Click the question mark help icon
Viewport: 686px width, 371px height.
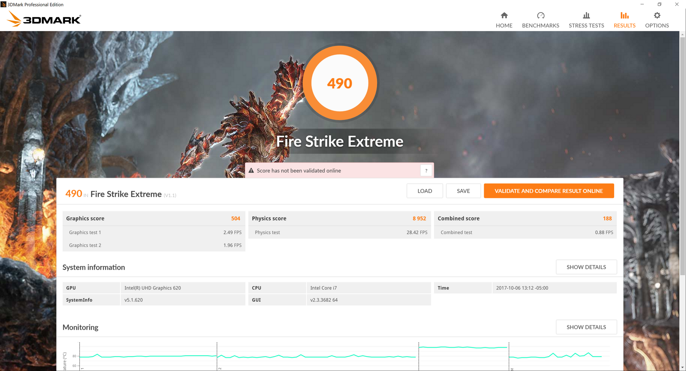(426, 171)
